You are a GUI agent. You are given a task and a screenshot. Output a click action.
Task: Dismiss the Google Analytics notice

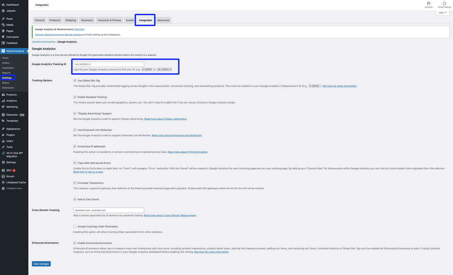79,29
